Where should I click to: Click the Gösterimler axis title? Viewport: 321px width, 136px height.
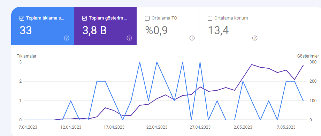(308, 56)
